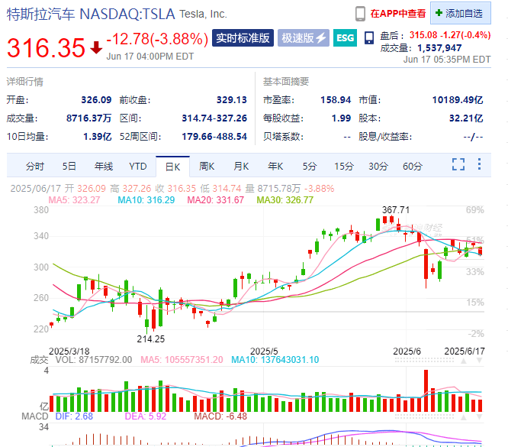Viewport: 508px width, 447px height.
Task: Select the 月K chart tab
Action: 241,167
